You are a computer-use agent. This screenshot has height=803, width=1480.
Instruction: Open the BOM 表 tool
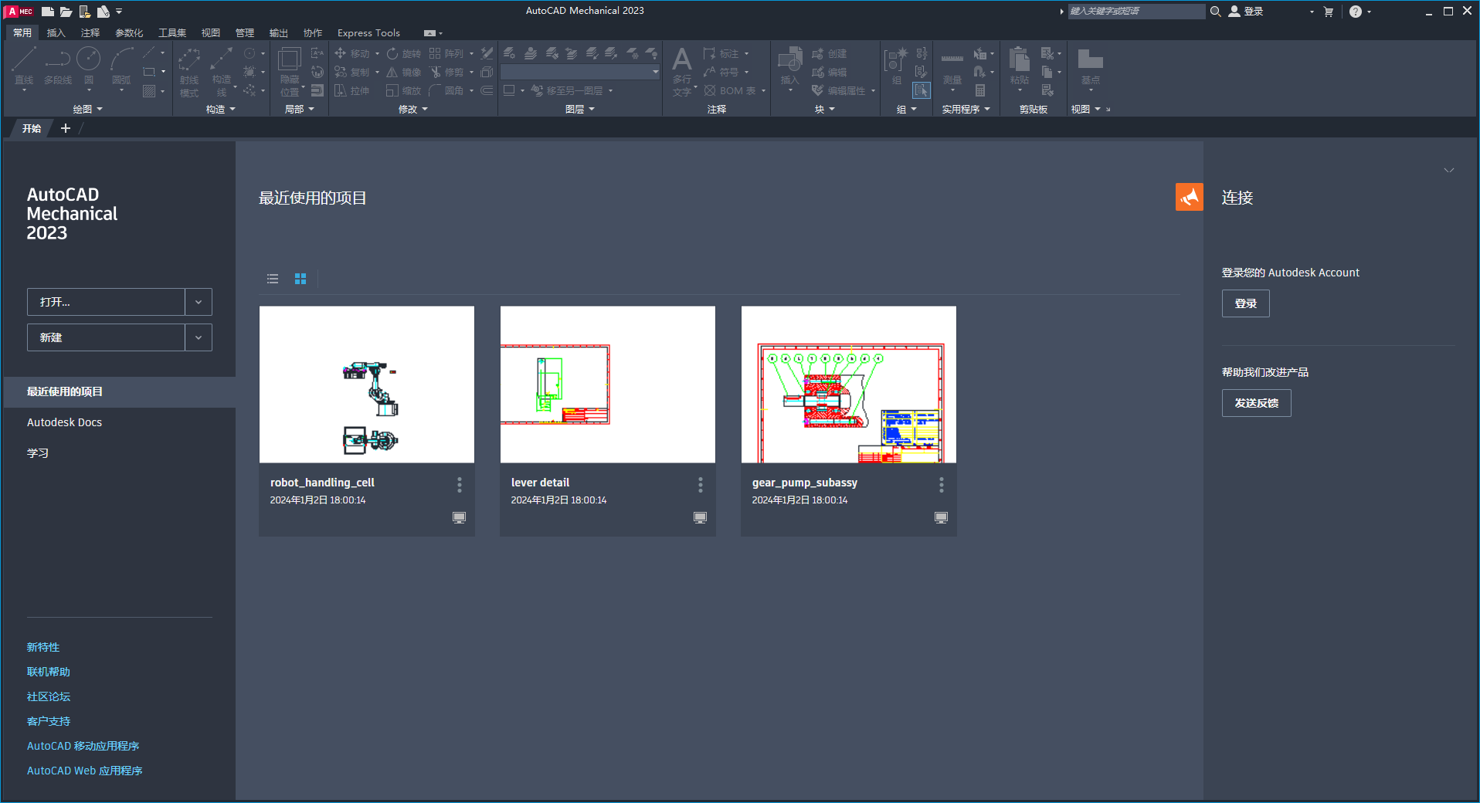point(729,90)
